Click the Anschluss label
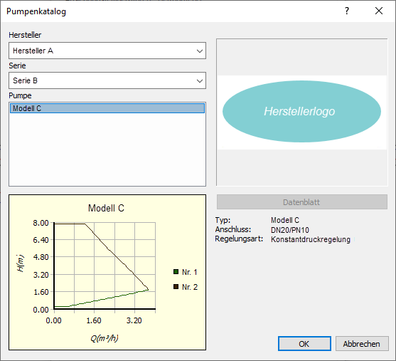This screenshot has width=396, height=361. click(x=233, y=229)
